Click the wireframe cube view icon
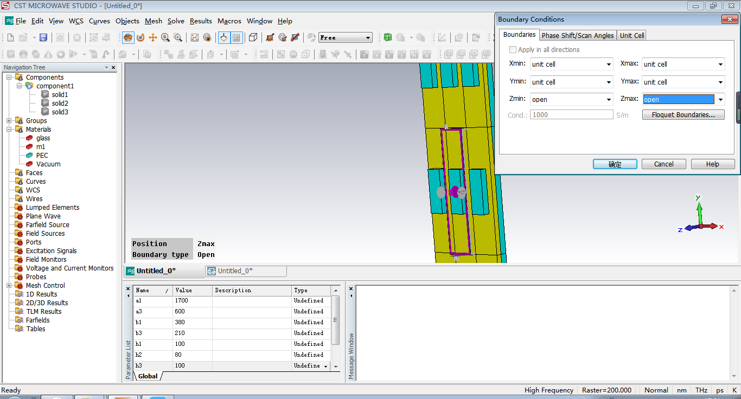 (x=253, y=38)
